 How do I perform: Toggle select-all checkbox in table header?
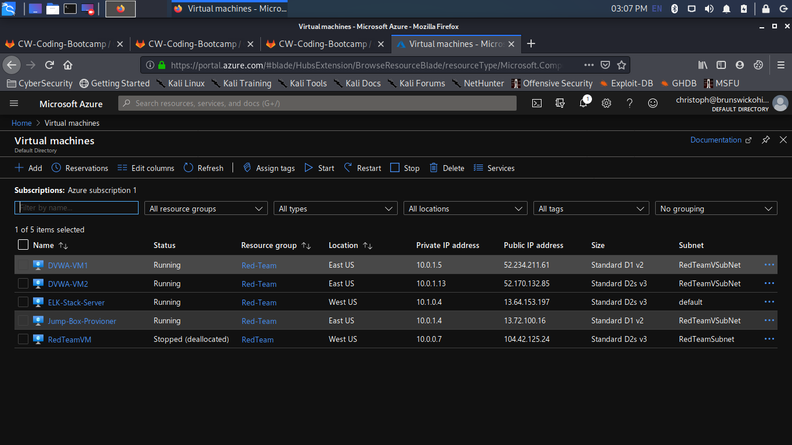coord(23,245)
